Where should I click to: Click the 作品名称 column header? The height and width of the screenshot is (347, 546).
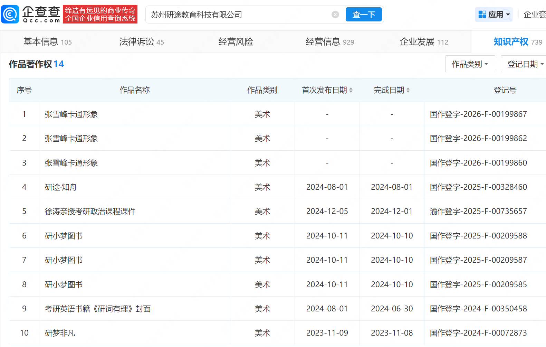pos(135,90)
